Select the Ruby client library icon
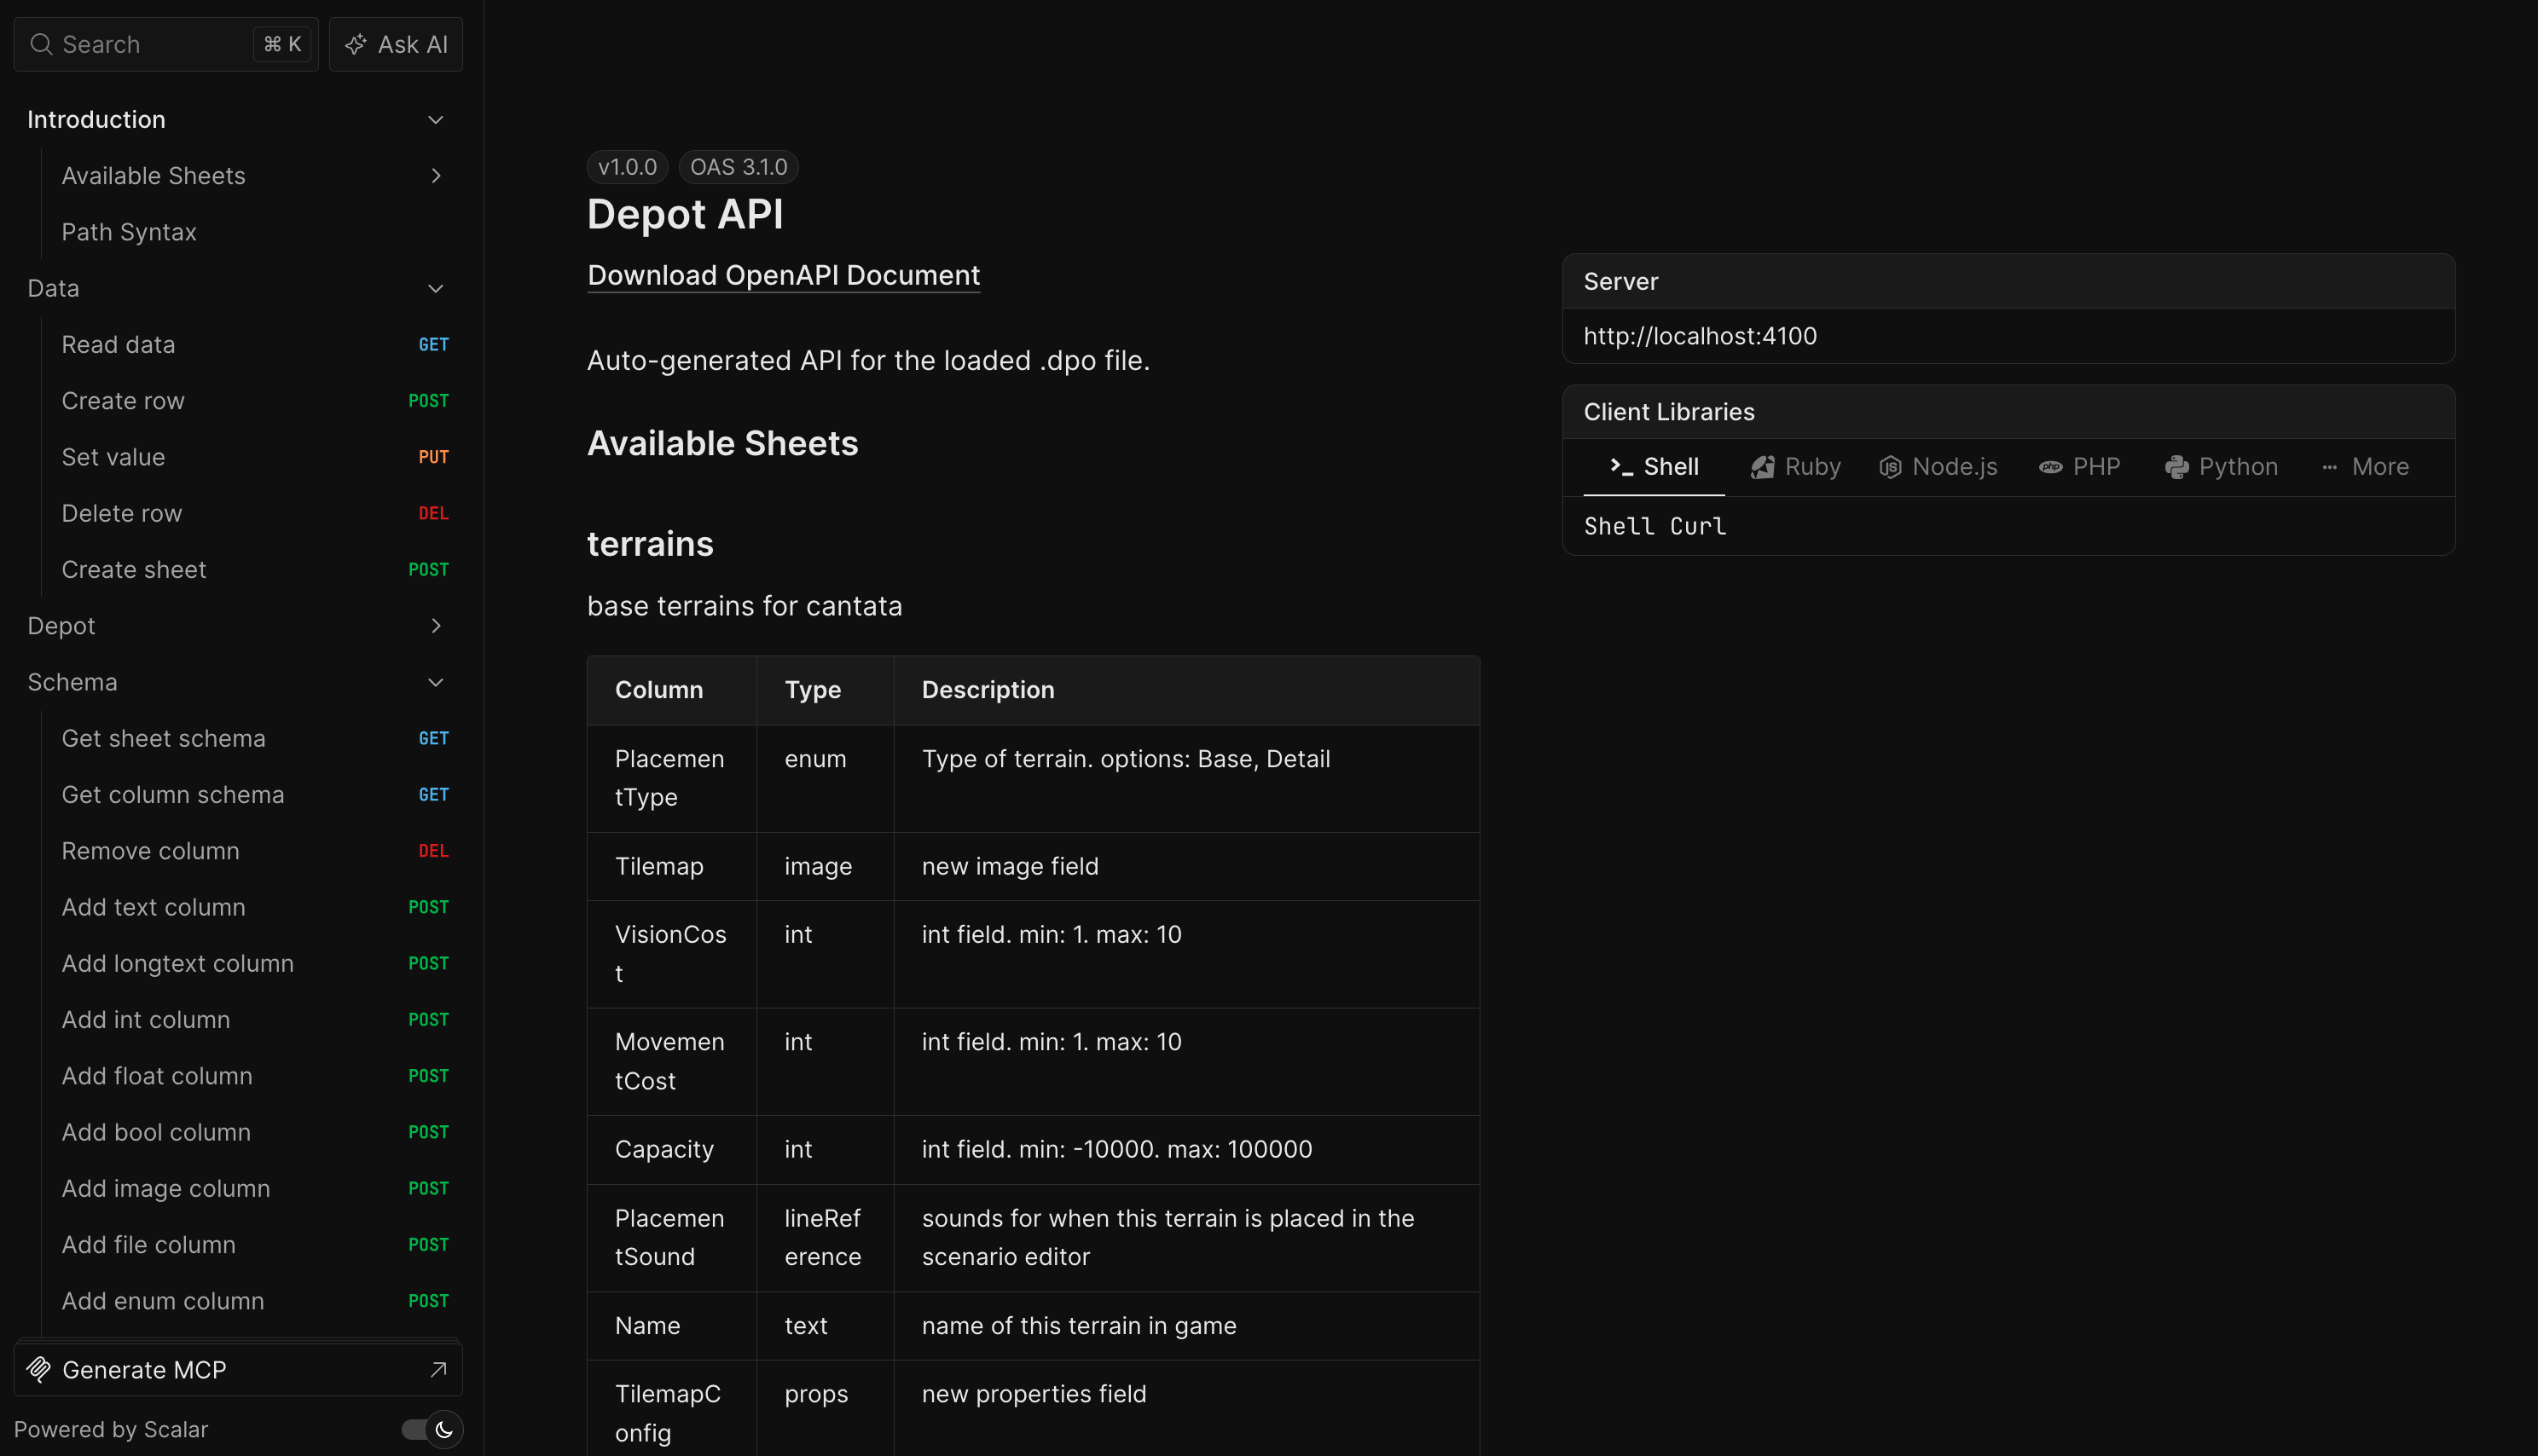Screen dimensions: 2538x1456 pos(1762,467)
